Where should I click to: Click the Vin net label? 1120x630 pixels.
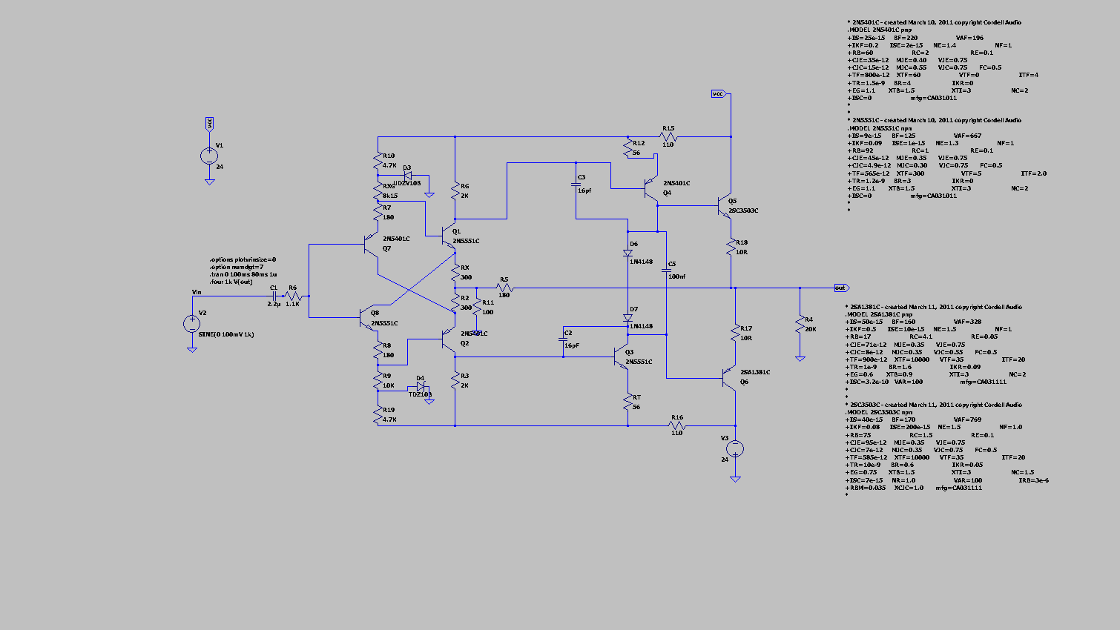[197, 292]
